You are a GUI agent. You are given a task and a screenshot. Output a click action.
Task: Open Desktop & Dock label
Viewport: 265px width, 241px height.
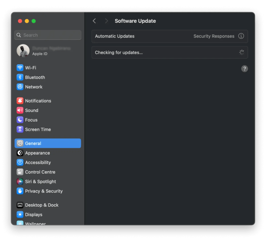pyautogui.click(x=42, y=205)
